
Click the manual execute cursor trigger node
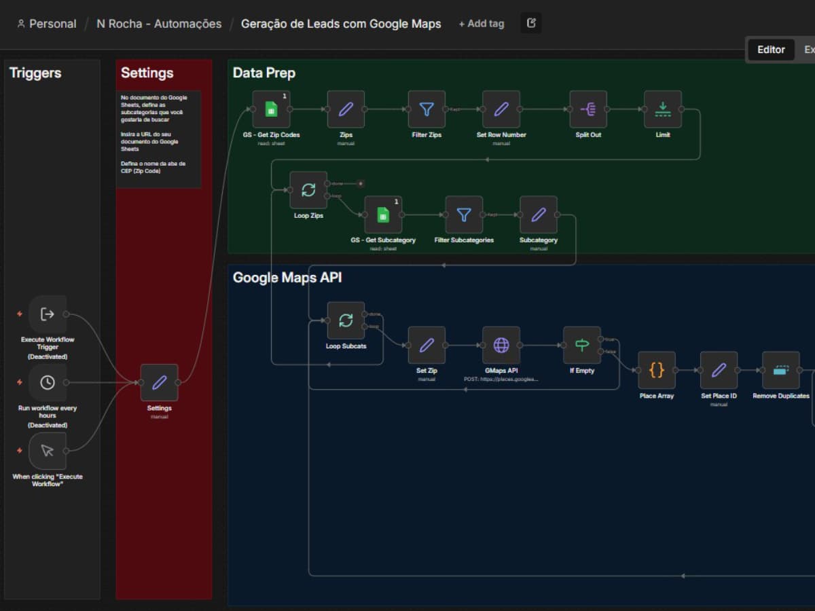pyautogui.click(x=48, y=451)
